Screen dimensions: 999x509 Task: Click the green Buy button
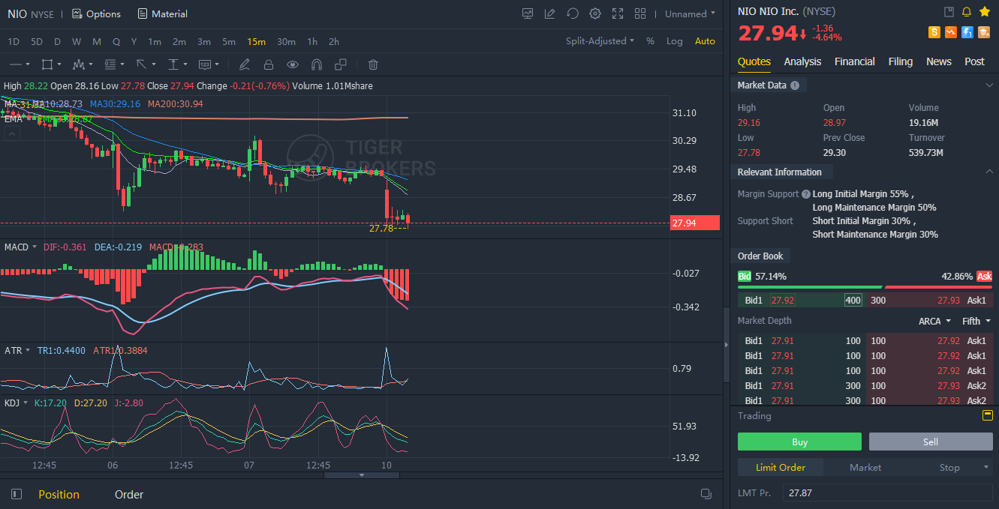pos(799,442)
